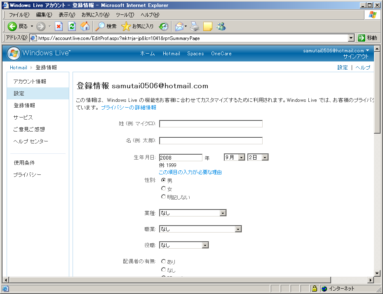This screenshot has height=294, width=383.
Task: Open the Messenger people icon
Action: (x=221, y=26)
